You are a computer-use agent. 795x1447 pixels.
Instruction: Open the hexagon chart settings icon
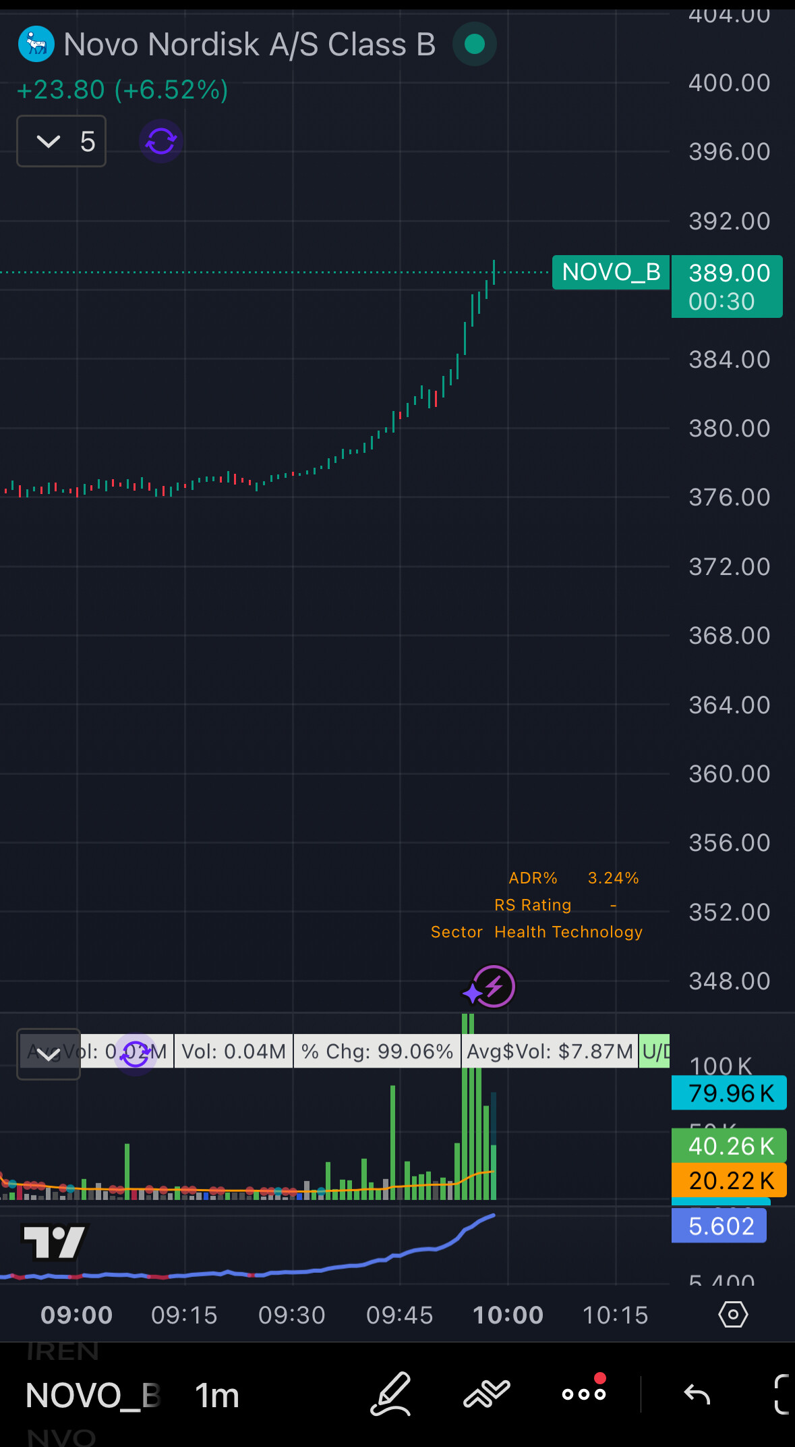coord(733,1315)
